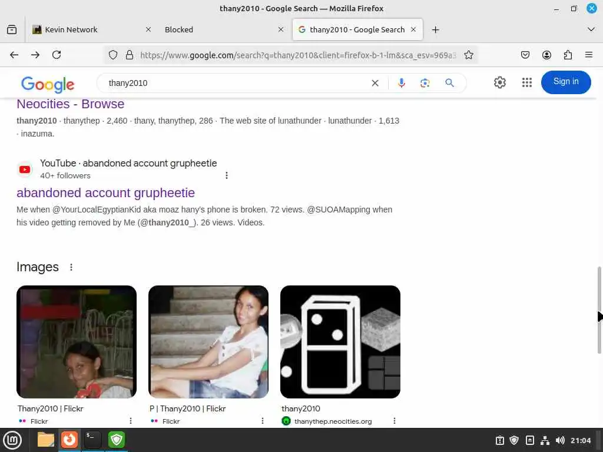This screenshot has width=603, height=452.
Task: Open clock showing 21:04
Action: [x=580, y=440]
